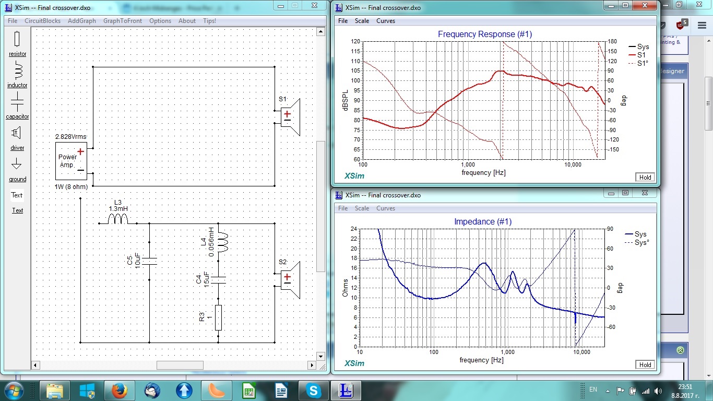Click the underlined Text tool in palette

point(18,210)
